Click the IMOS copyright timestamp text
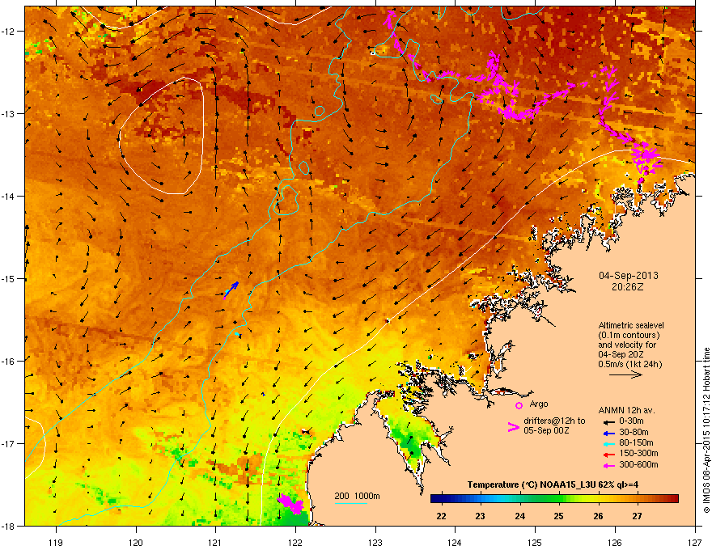The height and width of the screenshot is (550, 712). coord(706,430)
